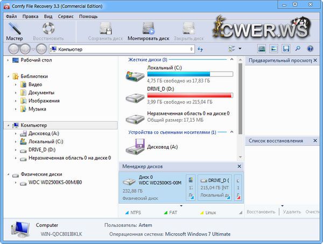Screen dimensions: 323x244
Task: Close the Предварительный просмотр panel
Action: 315,60
